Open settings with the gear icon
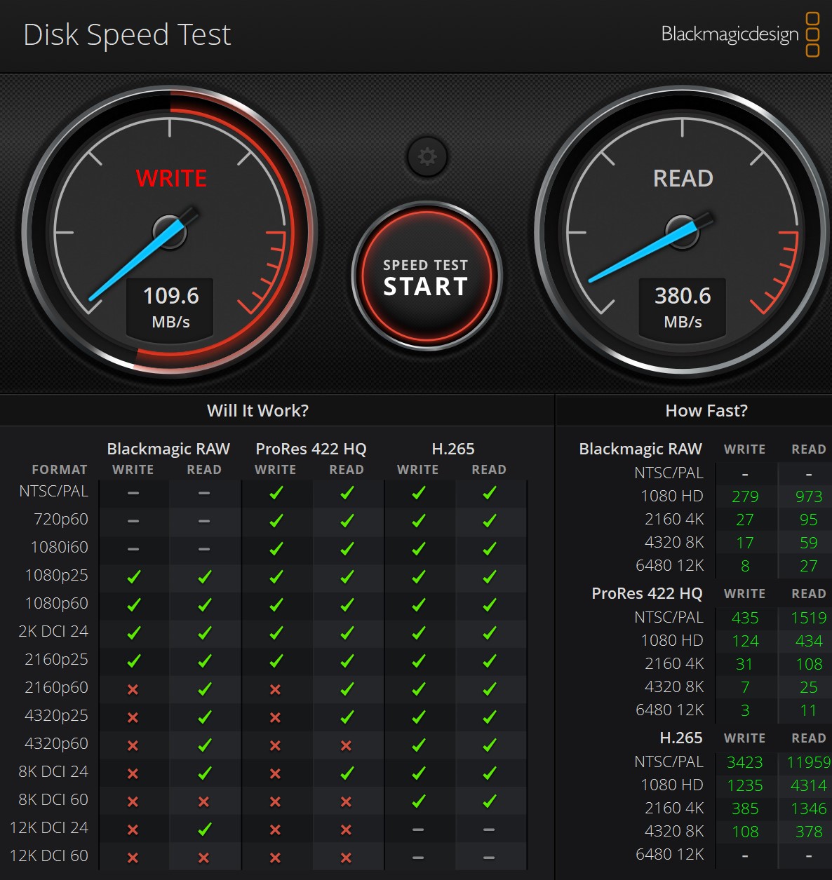 pyautogui.click(x=427, y=156)
